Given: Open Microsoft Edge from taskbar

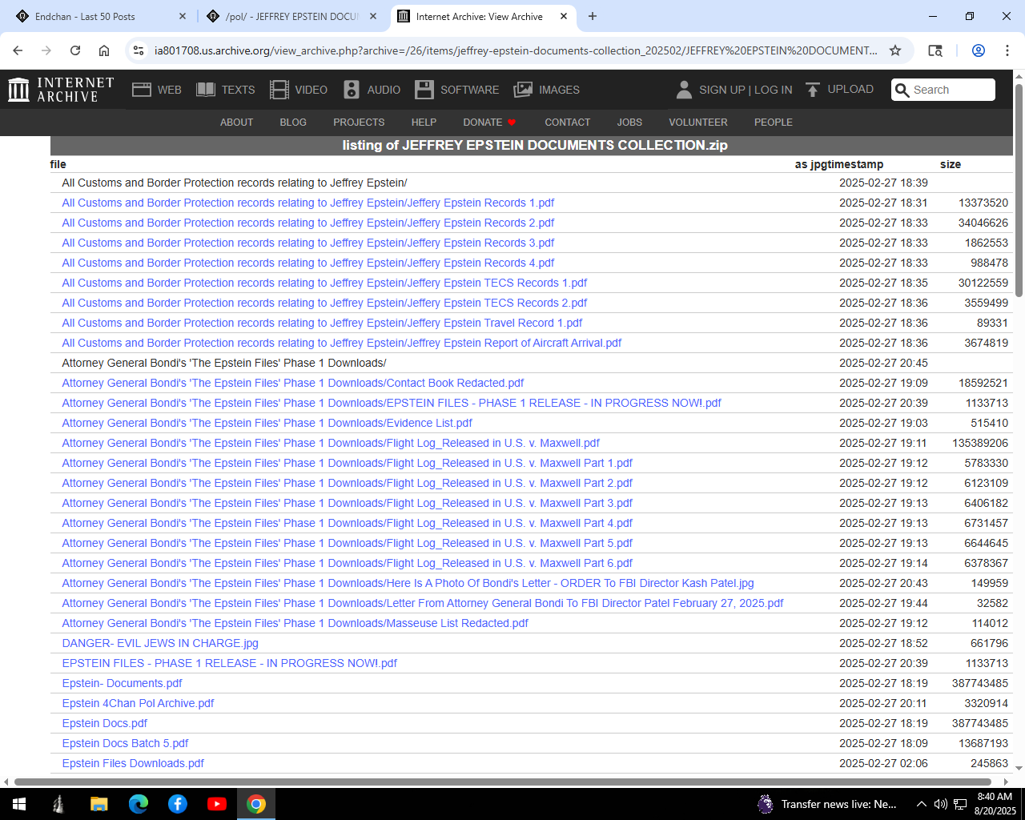Looking at the screenshot, I should pyautogui.click(x=139, y=804).
